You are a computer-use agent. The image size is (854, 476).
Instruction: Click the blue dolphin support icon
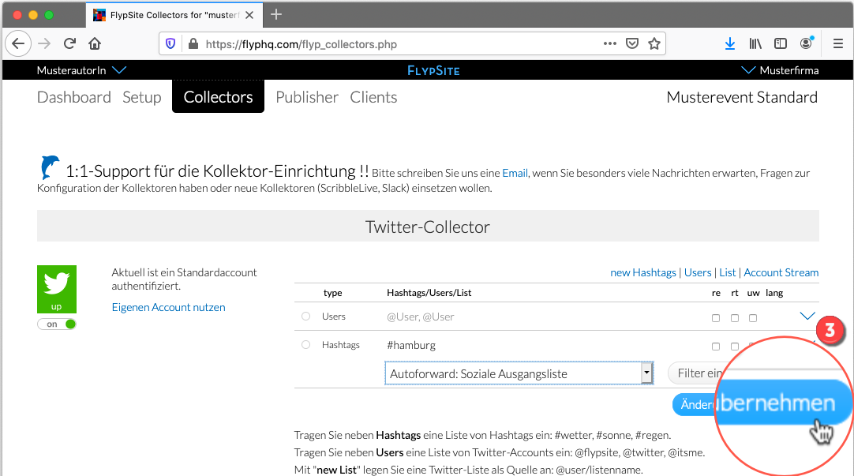coord(50,167)
